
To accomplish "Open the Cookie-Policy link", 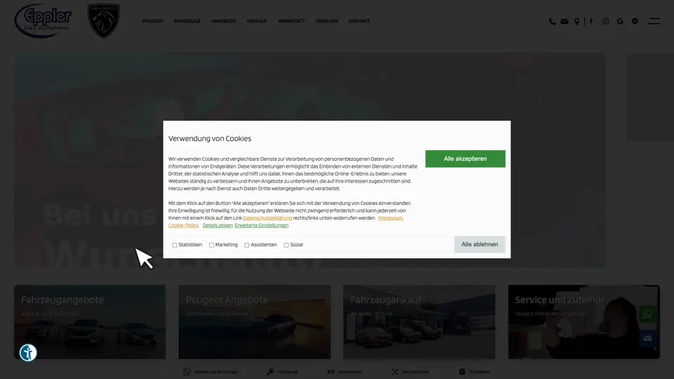I will tap(183, 225).
